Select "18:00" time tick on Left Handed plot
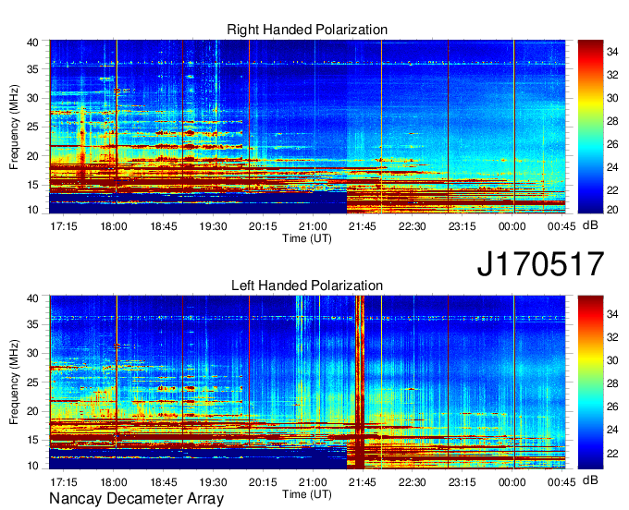Image resolution: width=629 pixels, height=510 pixels. tap(114, 482)
